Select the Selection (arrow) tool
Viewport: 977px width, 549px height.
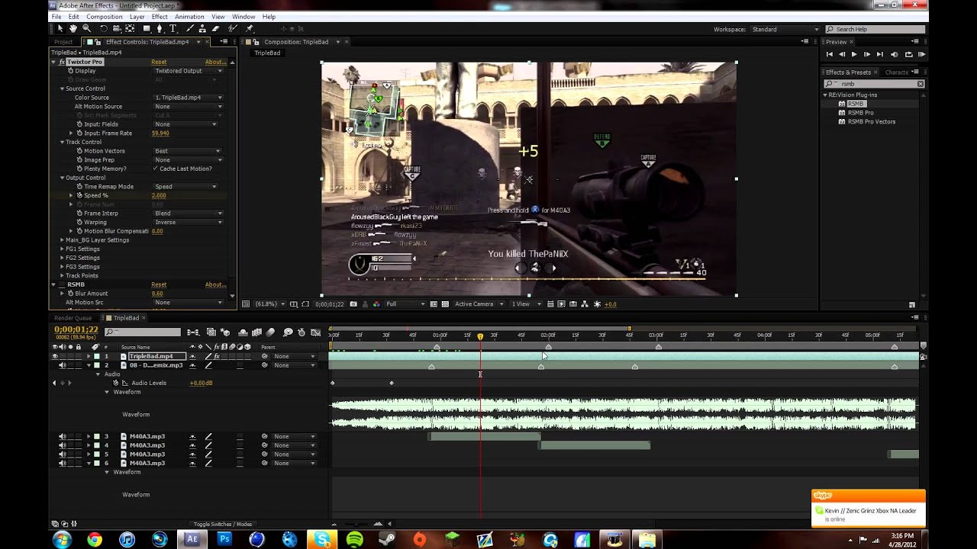(x=60, y=29)
